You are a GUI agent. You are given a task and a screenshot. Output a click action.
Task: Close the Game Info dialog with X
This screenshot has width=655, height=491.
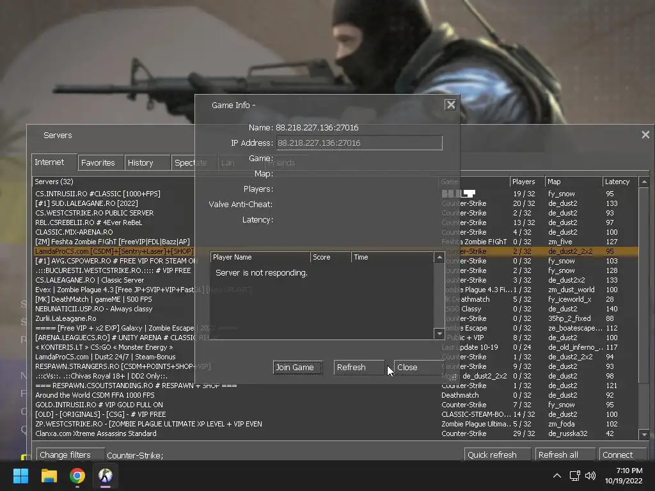[450, 105]
